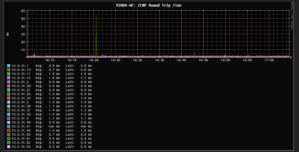Click the dark red swatch for 10.0.31.42
The width and height of the screenshot is (299, 152).
9,131
